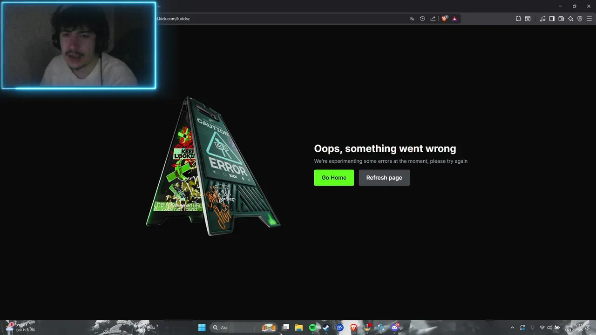Open File Explorer from the taskbar
The image size is (596, 335).
[299, 328]
